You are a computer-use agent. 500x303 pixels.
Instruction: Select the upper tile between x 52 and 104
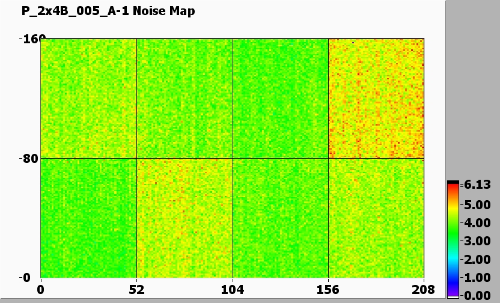pos(184,99)
